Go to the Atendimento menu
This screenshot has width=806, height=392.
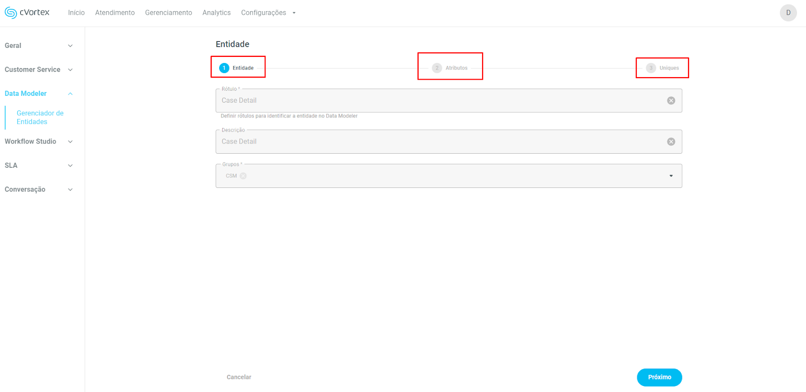click(115, 13)
